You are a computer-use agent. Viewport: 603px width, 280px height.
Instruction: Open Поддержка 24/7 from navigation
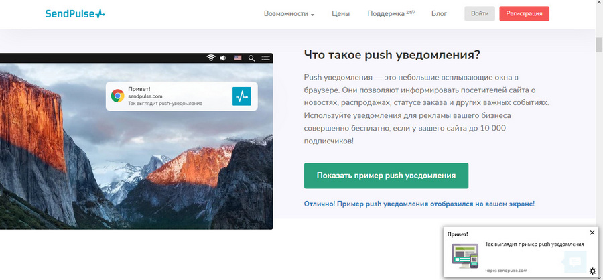click(x=391, y=13)
